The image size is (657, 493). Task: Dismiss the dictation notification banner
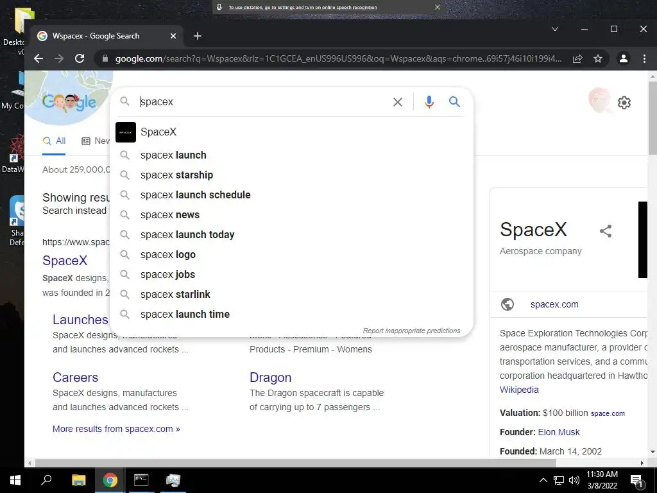pyautogui.click(x=438, y=7)
